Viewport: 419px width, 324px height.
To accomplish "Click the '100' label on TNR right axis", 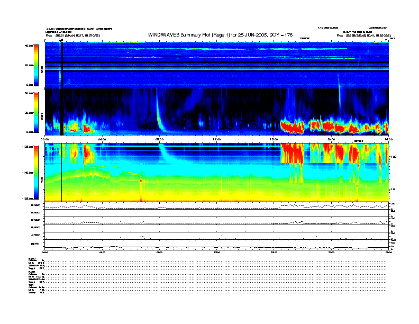I will pos(394,157).
